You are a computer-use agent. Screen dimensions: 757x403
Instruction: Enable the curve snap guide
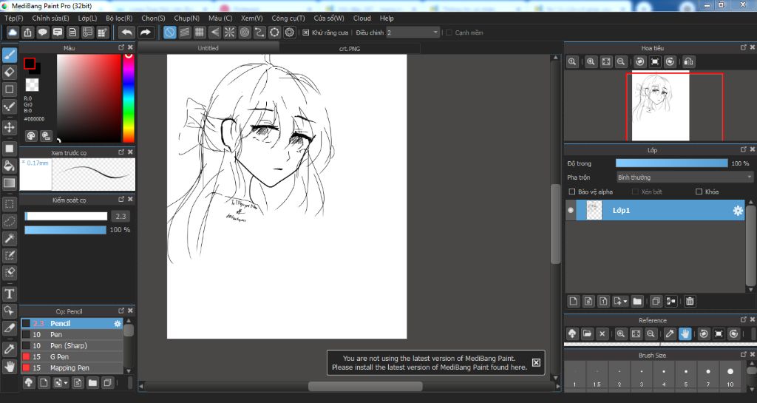[259, 33]
